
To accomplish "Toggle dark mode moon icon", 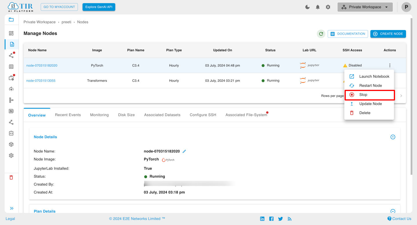I will 308,7.
